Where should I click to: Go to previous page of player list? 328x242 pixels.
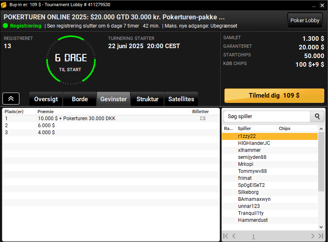[x=234, y=236]
